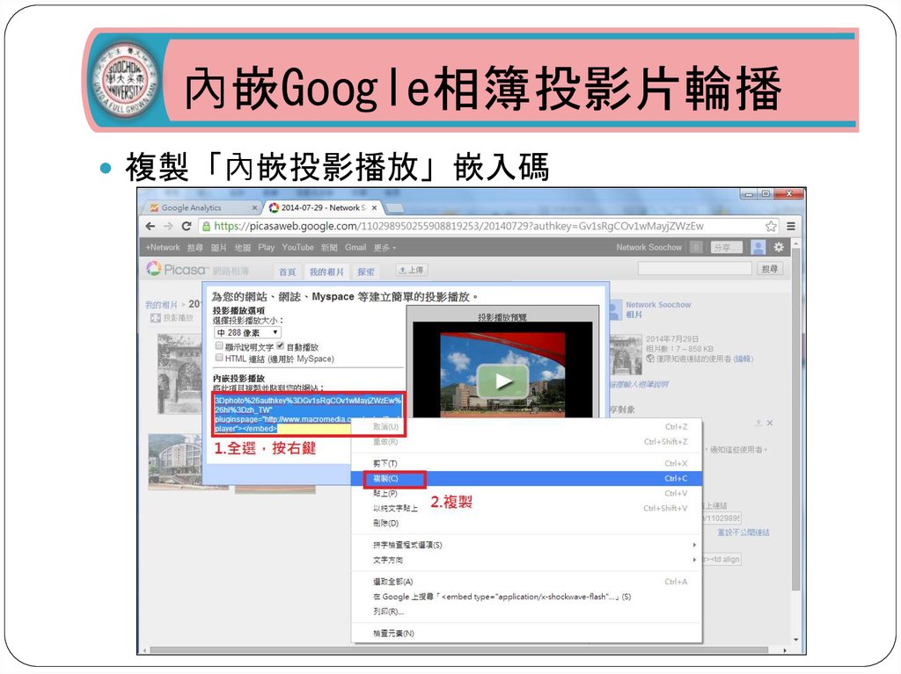901x674 pixels.
Task: Enable HTML 連結 MySpace checkbox
Action: click(x=219, y=358)
